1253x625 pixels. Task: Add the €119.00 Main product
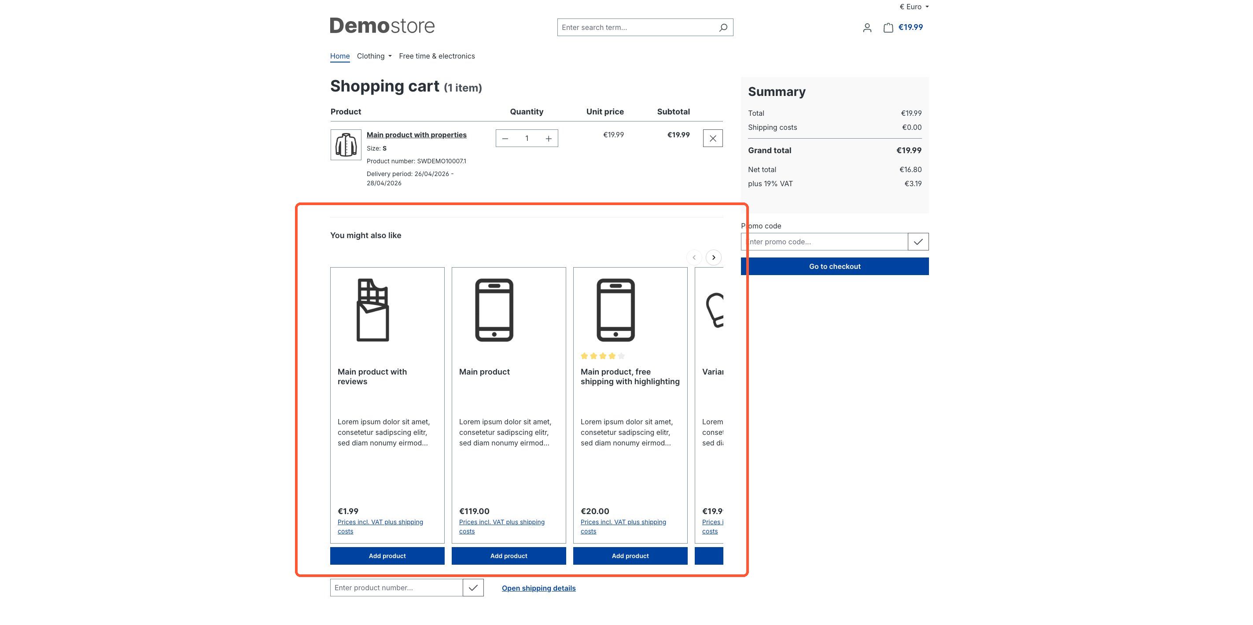[509, 556]
